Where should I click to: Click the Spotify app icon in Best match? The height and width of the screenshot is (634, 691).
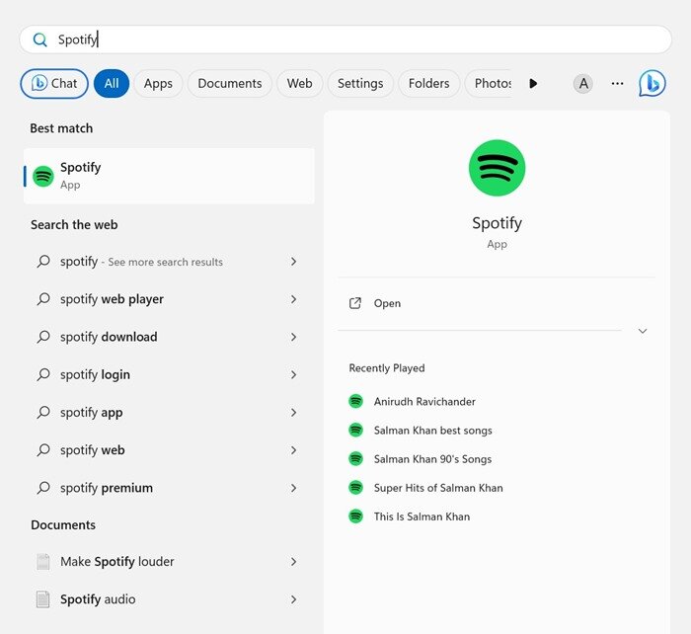(x=43, y=177)
